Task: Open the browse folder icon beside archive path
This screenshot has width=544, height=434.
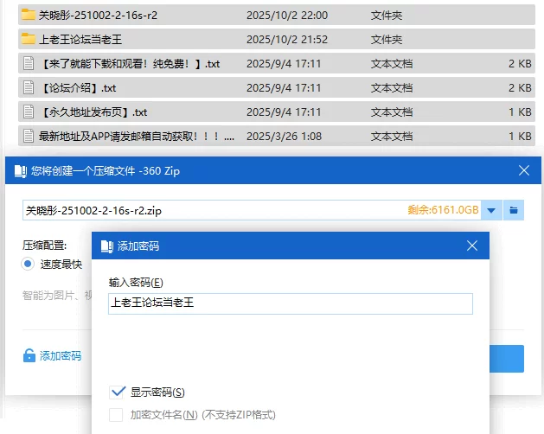Action: tap(514, 210)
